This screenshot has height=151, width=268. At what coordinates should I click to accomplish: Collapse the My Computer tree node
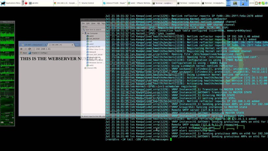click(x=83, y=33)
